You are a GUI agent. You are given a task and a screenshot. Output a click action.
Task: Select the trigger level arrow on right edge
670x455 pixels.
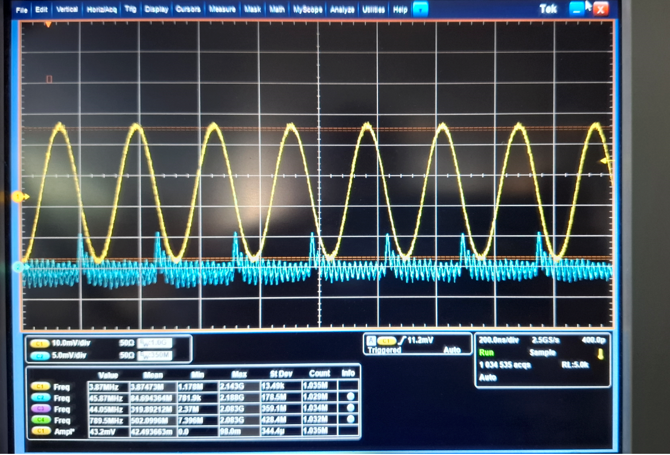[606, 161]
